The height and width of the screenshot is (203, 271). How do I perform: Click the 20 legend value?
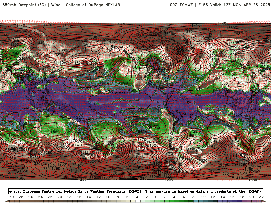pos(252,197)
